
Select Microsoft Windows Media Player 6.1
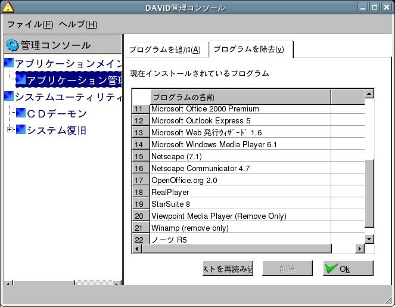pyautogui.click(x=241, y=144)
